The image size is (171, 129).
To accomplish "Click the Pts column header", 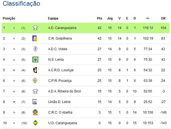I will [99, 18].
